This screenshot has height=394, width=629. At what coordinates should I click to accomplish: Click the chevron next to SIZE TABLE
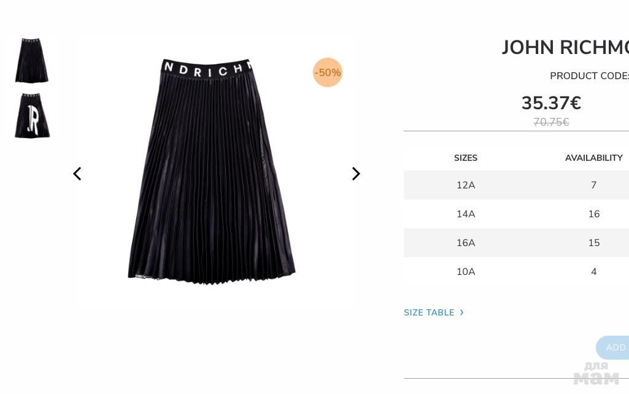click(x=461, y=312)
